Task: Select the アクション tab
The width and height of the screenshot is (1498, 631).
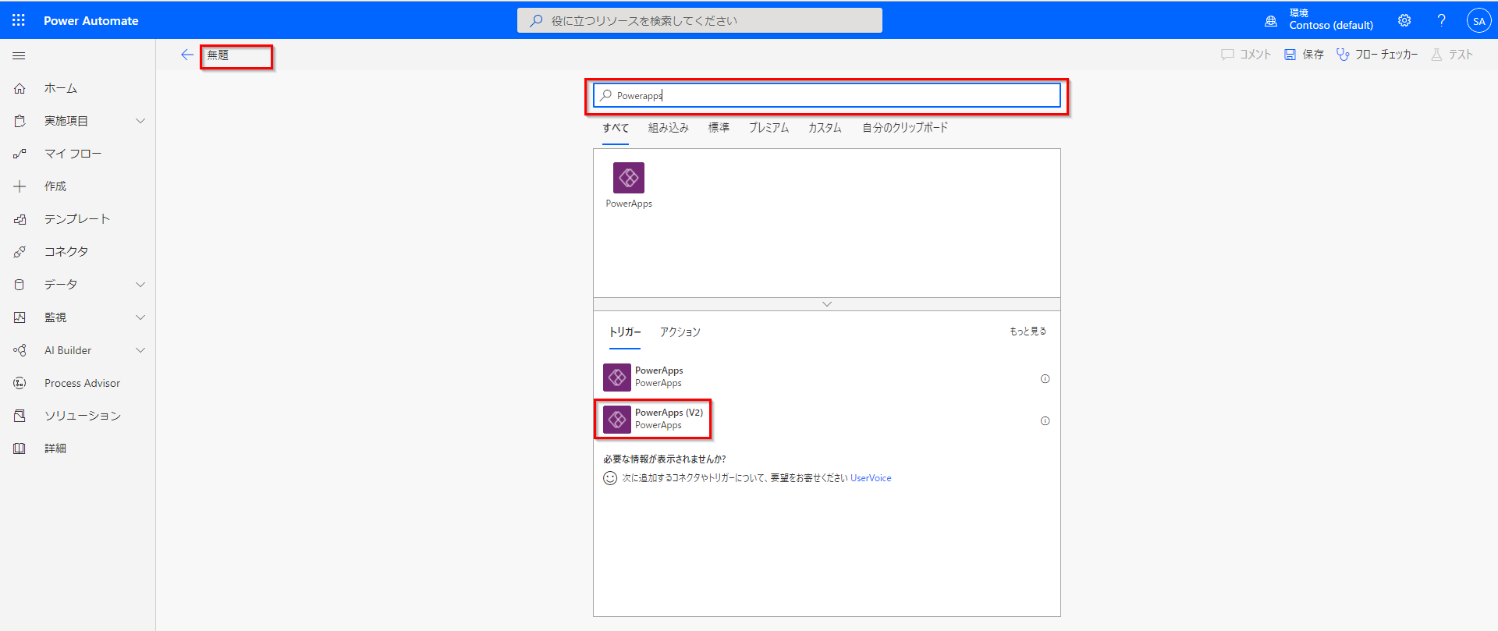Action: [680, 332]
